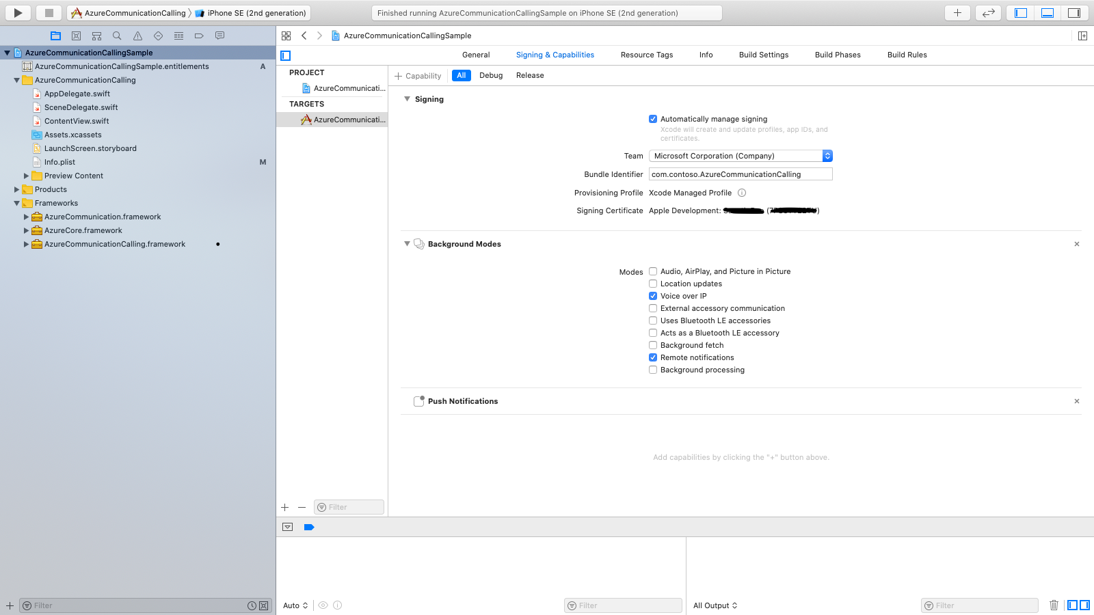Viewport: 1094px width, 615px height.
Task: Switch to the Build Settings tab
Action: pyautogui.click(x=764, y=55)
